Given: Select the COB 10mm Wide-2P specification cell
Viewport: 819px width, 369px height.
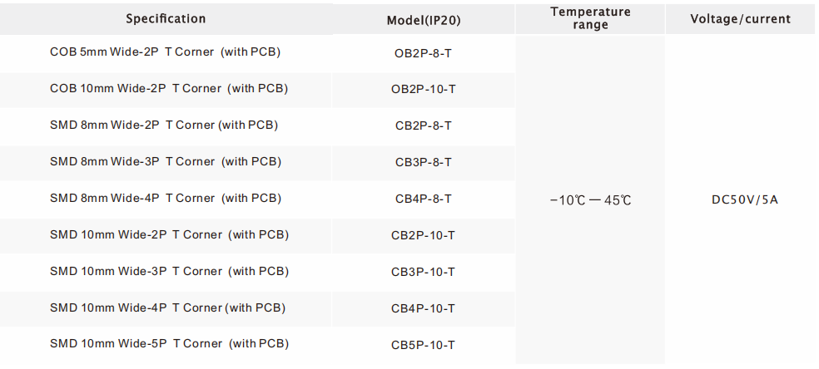Looking at the screenshot, I should (169, 88).
